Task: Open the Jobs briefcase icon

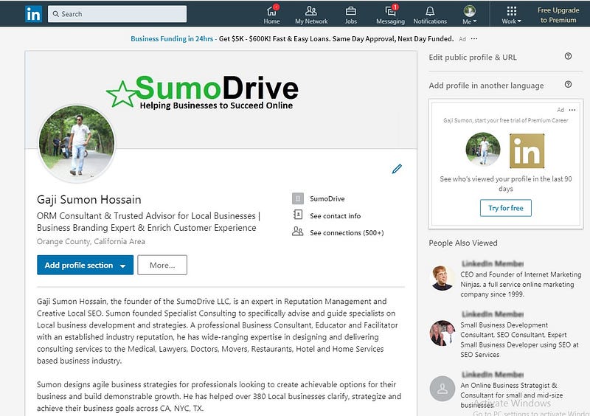Action: coord(351,11)
